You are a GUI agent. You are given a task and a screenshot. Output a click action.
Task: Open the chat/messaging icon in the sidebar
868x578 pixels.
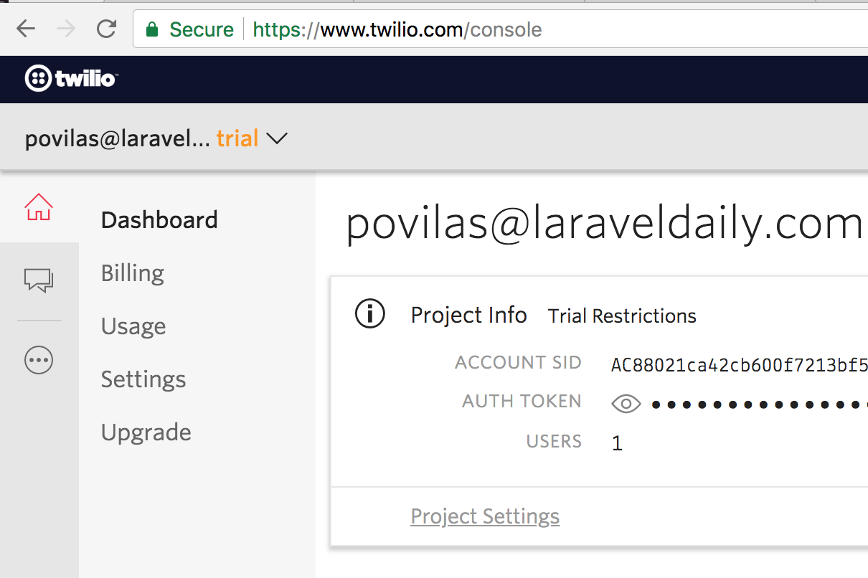[39, 280]
